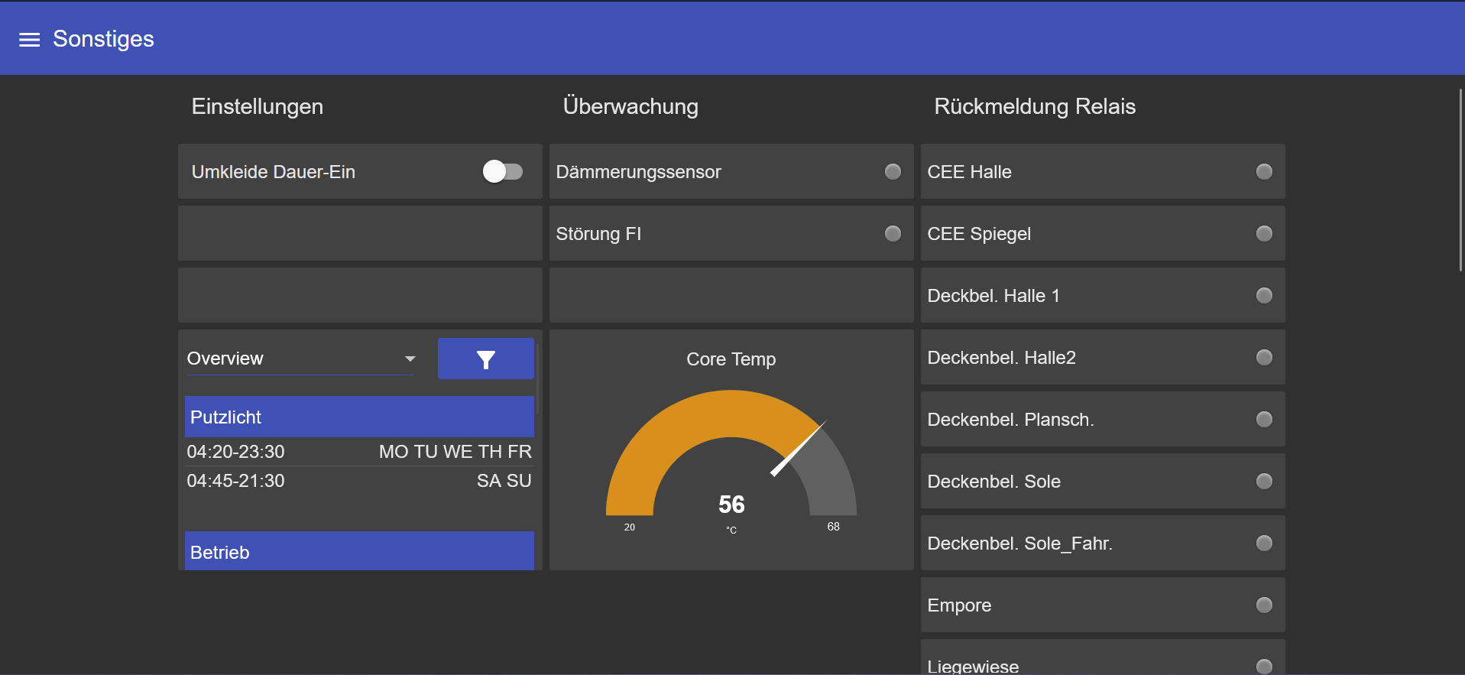1465x675 pixels.
Task: Toggle the Umkleide Dauer-Ein switch
Action: [503, 171]
